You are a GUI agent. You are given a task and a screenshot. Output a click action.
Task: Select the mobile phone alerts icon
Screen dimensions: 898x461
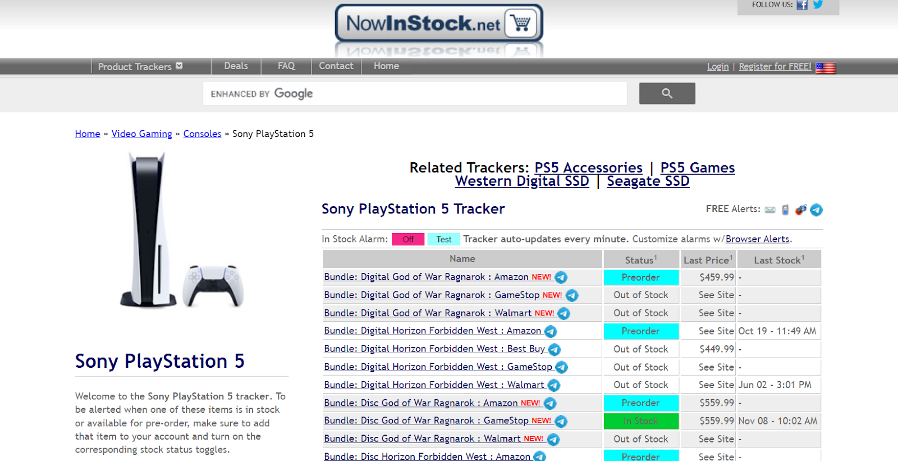click(x=785, y=210)
